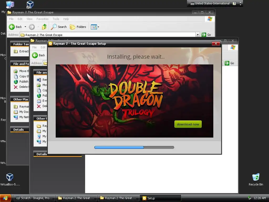Click red Delete X in back window
Image resolution: width=269 pixels, height=202 pixels.
[15, 87]
